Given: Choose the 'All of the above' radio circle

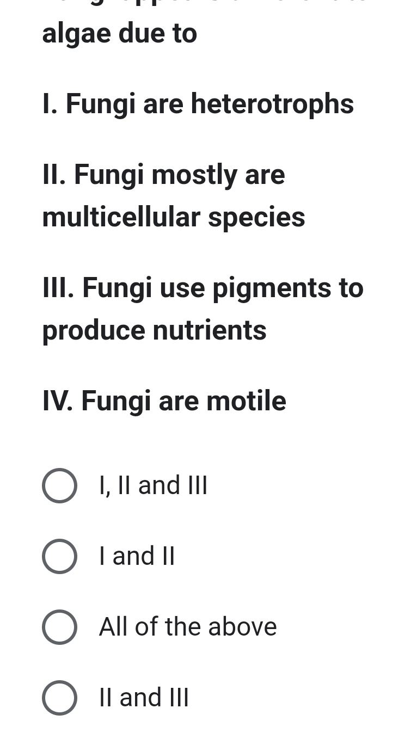Looking at the screenshot, I should (59, 627).
